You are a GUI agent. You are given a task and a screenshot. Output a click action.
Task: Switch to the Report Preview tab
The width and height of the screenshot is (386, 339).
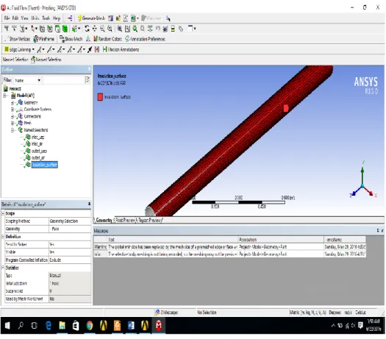pos(150,220)
